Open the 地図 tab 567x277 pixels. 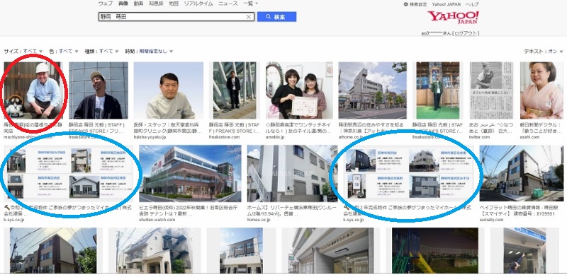pos(174,4)
